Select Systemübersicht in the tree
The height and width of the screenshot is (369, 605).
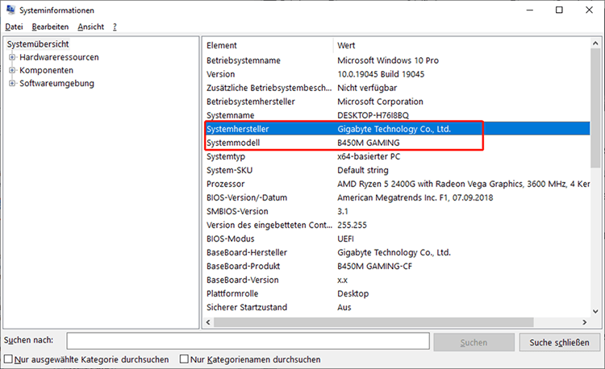(x=38, y=44)
